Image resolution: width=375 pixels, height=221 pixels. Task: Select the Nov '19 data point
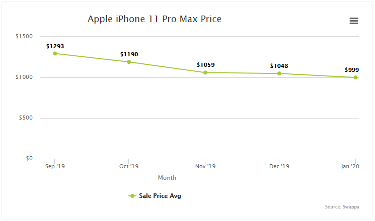[x=205, y=72]
